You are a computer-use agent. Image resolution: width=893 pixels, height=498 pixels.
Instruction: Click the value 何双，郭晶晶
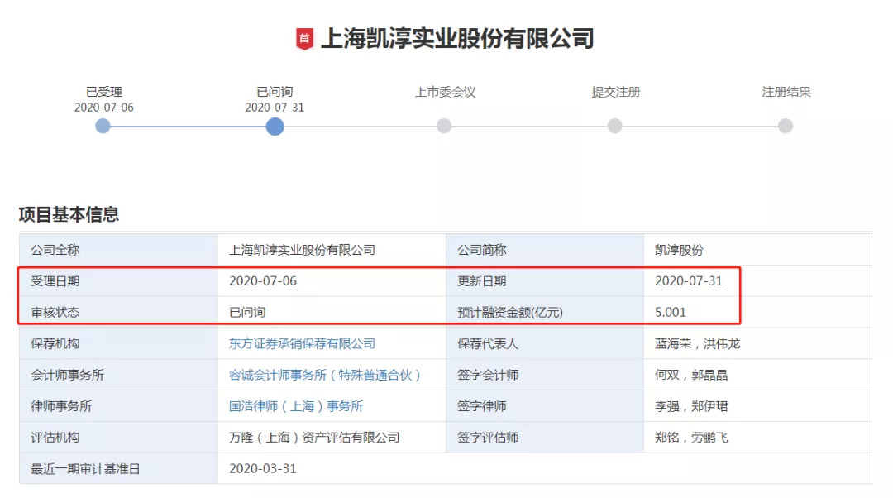tap(690, 375)
